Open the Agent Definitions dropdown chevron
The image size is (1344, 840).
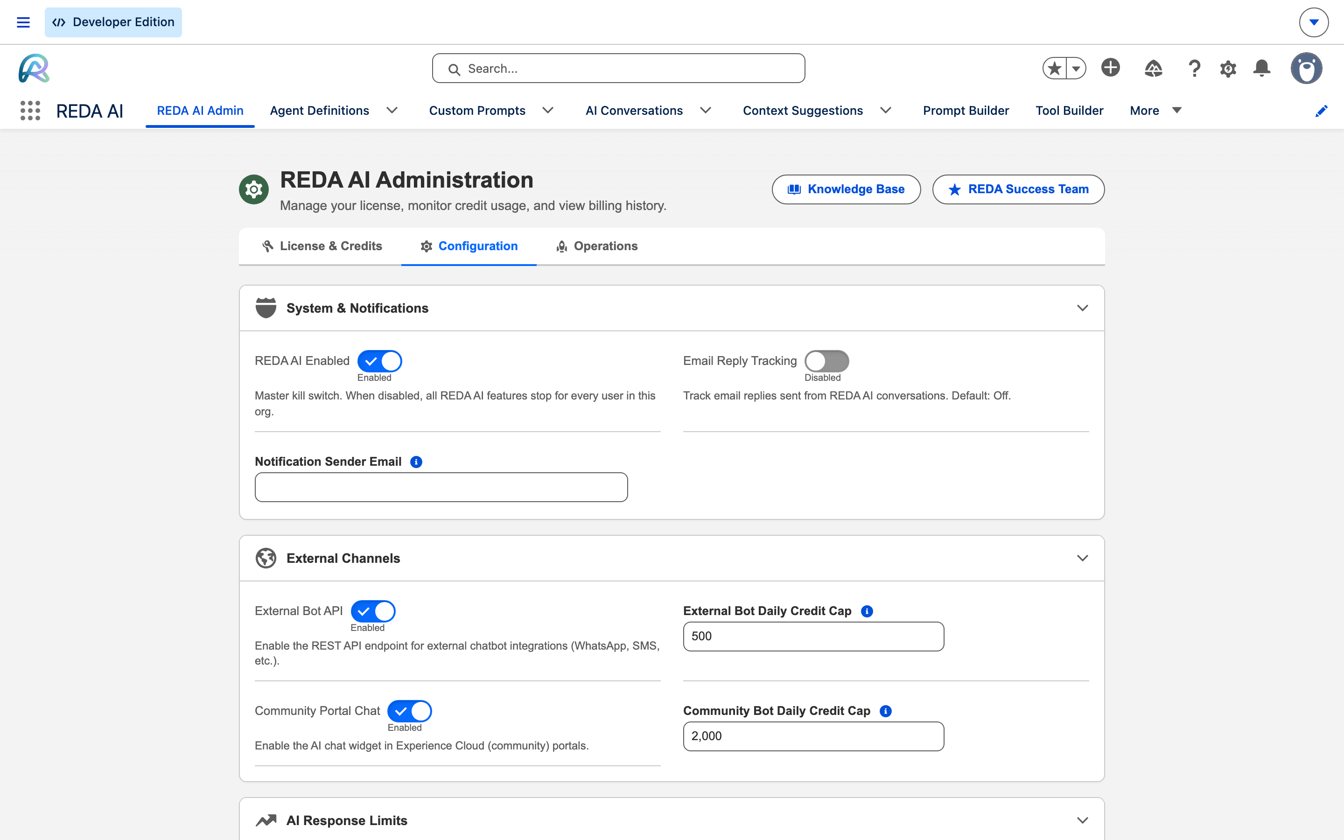pyautogui.click(x=392, y=111)
